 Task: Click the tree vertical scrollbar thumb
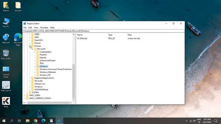coord(74,81)
